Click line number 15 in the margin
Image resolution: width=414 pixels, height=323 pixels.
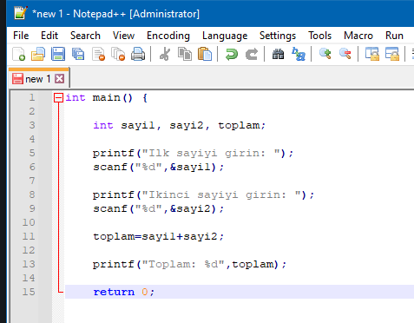(29, 292)
